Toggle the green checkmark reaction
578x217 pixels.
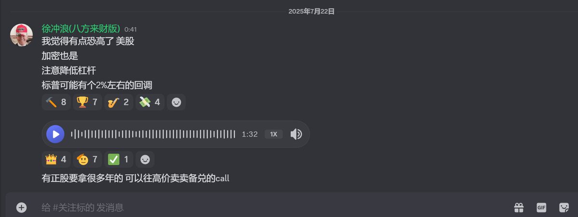[119, 160]
